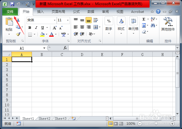Click the Select All corner button
Screen dimensions: 182x129
coord(7,54)
